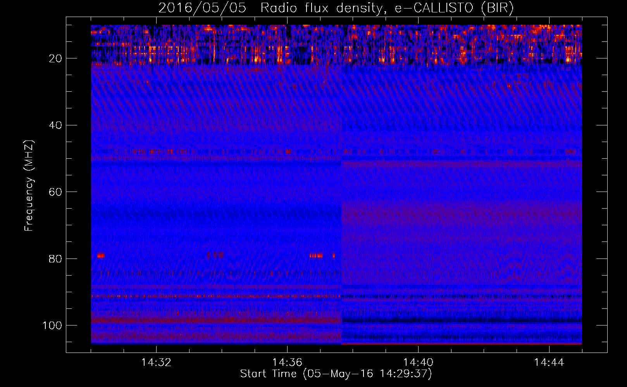
Task: Click the plot title text e-CALLISTO (BIR)
Action: click(x=454, y=8)
